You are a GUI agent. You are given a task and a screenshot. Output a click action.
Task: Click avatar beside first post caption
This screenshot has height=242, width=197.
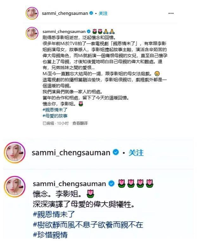tap(32, 33)
